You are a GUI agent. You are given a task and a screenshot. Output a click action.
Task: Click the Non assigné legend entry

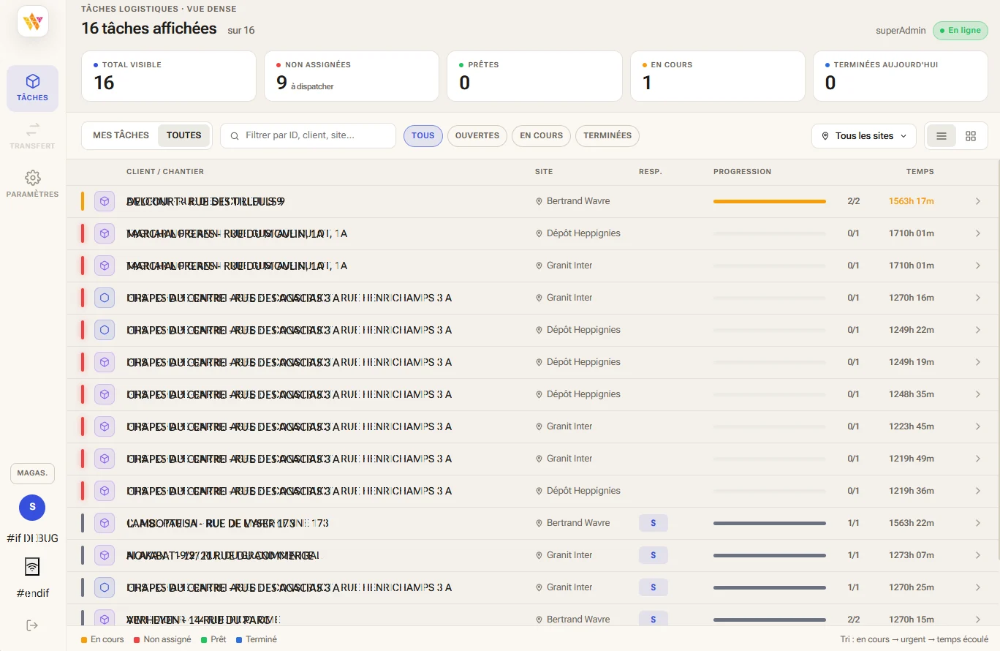point(162,639)
